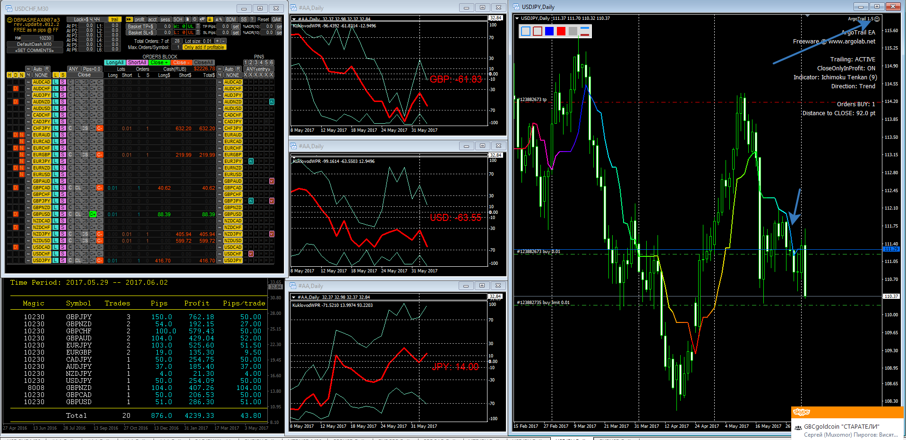Toggle the orange N flag on EURCAD row
906x440 pixels.
(x=21, y=141)
